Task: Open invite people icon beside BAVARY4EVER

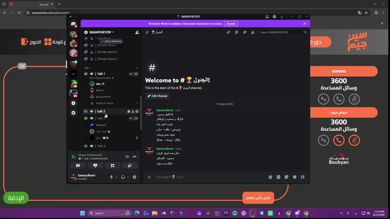Action: tap(137, 32)
